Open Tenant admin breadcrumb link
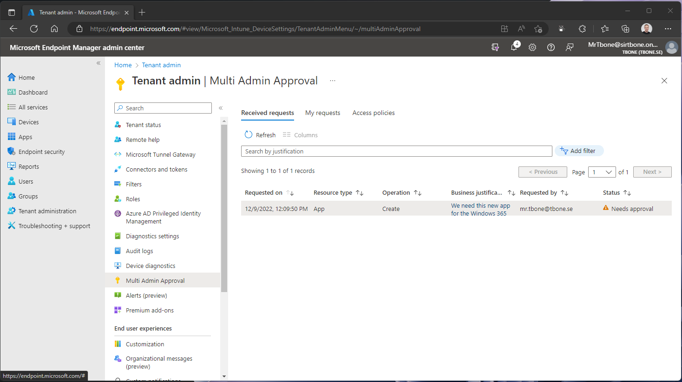 coord(161,65)
